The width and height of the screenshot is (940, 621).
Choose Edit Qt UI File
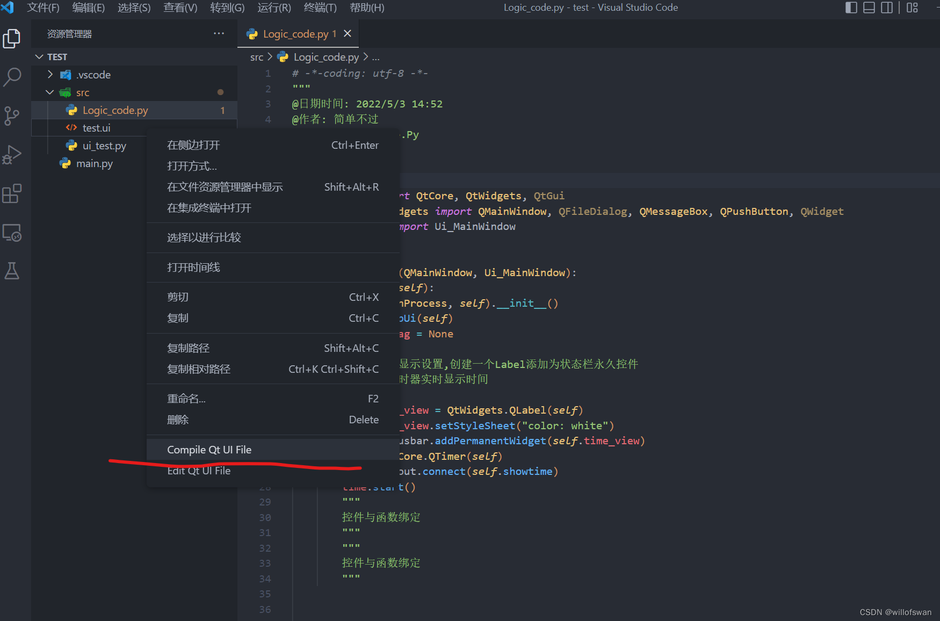click(273, 471)
